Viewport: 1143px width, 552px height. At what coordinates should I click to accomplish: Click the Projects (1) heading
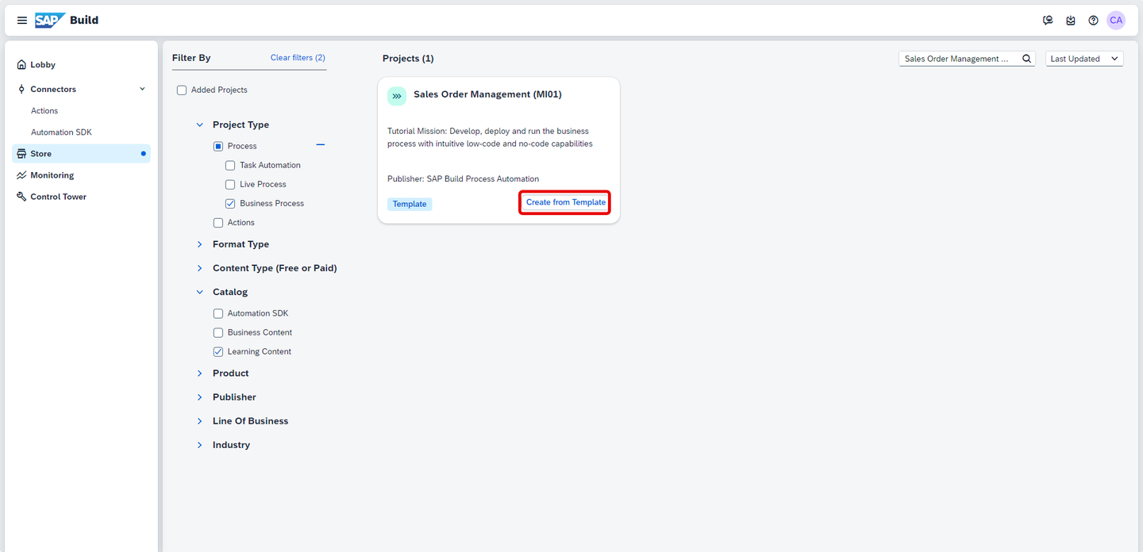(408, 59)
